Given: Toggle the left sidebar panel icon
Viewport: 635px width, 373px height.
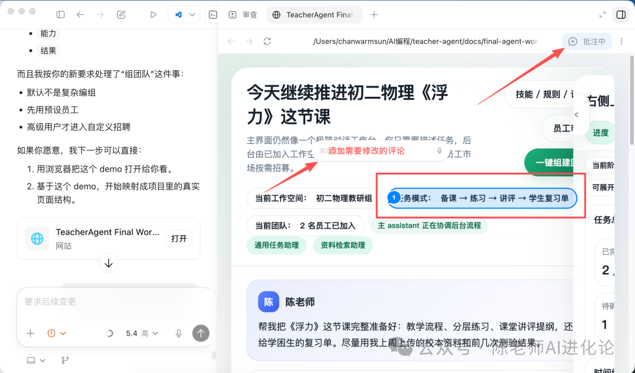Looking at the screenshot, I should [x=61, y=15].
